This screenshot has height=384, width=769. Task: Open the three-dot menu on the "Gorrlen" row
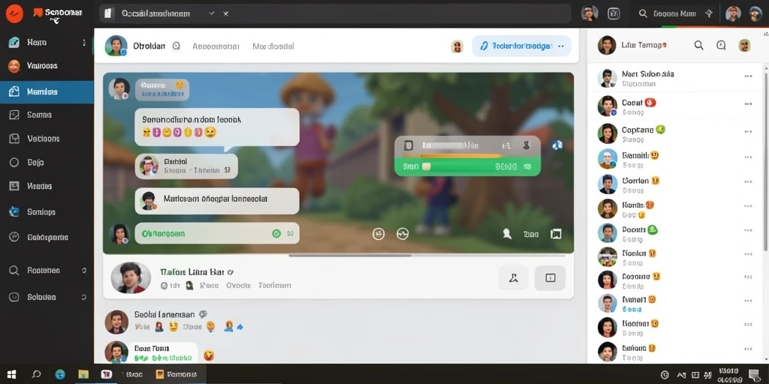click(749, 181)
